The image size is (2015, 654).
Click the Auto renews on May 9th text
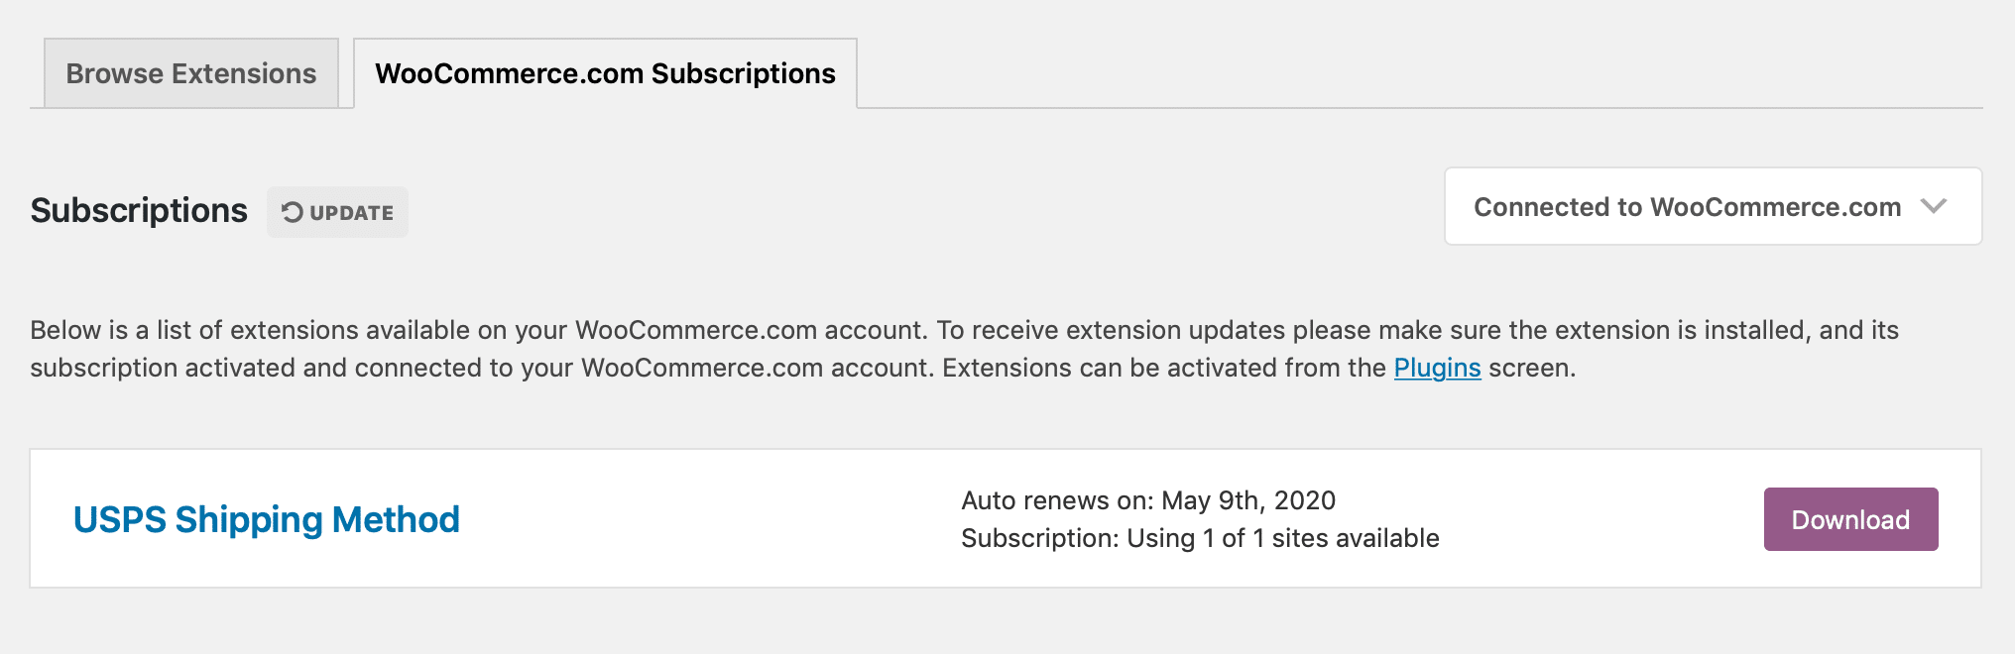pos(1057,500)
